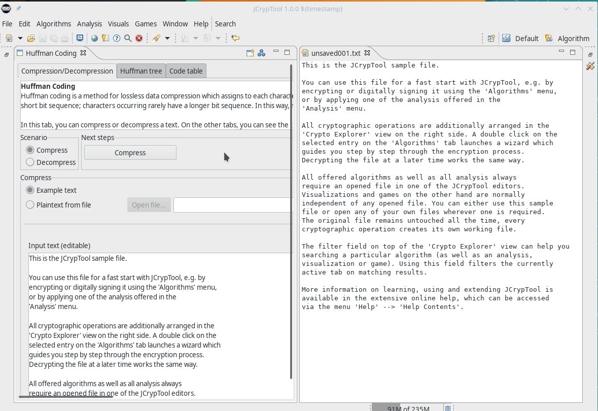This screenshot has width=598, height=411.
Task: Open the New wizard dropdown arrow
Action: (20, 38)
